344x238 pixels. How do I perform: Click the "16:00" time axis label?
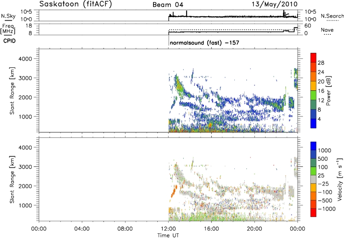pyautogui.click(x=211, y=229)
